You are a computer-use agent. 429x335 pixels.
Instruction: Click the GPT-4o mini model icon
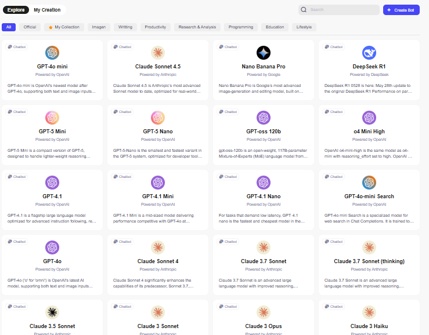tap(53, 53)
